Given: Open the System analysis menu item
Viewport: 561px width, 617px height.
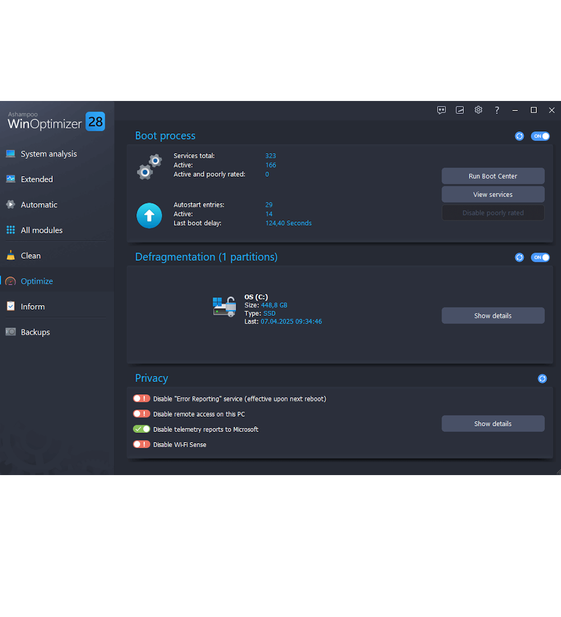Looking at the screenshot, I should coord(48,154).
